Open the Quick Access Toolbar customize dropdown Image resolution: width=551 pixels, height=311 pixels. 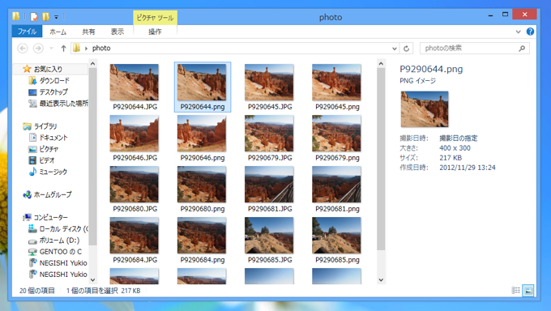[56, 16]
